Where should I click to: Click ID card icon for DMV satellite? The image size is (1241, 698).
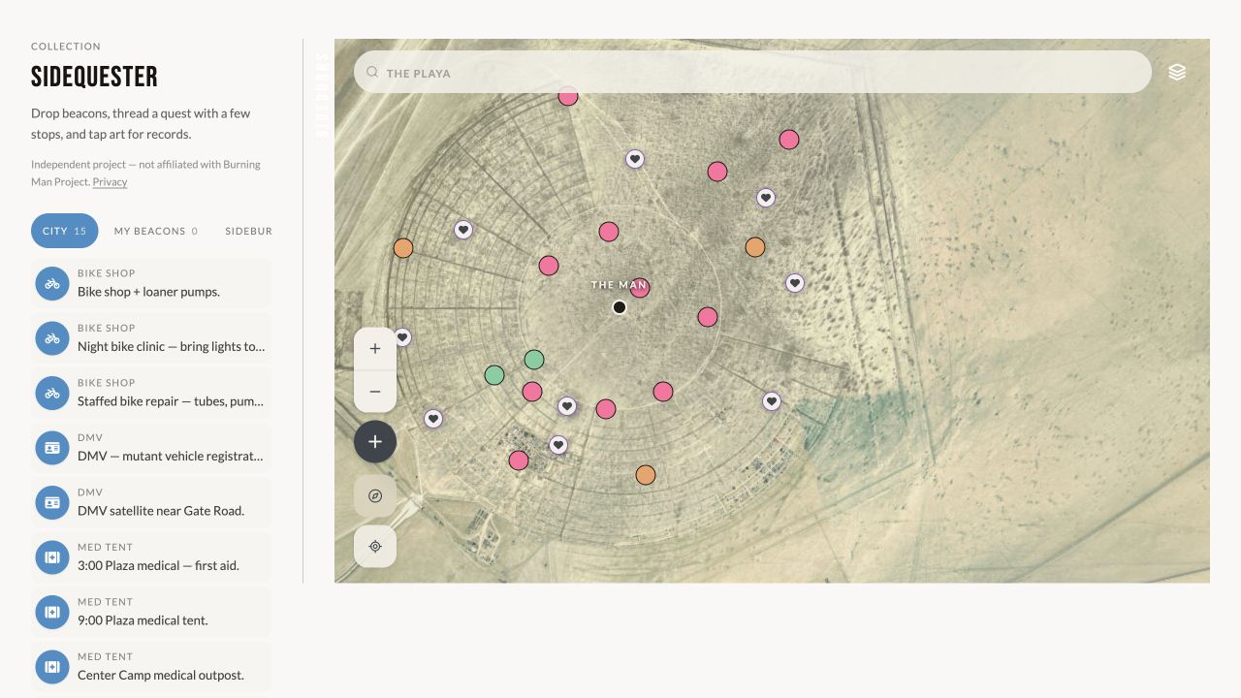point(52,503)
